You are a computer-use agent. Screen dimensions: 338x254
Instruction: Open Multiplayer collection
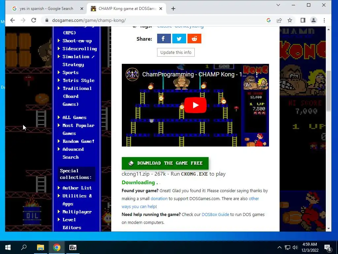pos(77,212)
